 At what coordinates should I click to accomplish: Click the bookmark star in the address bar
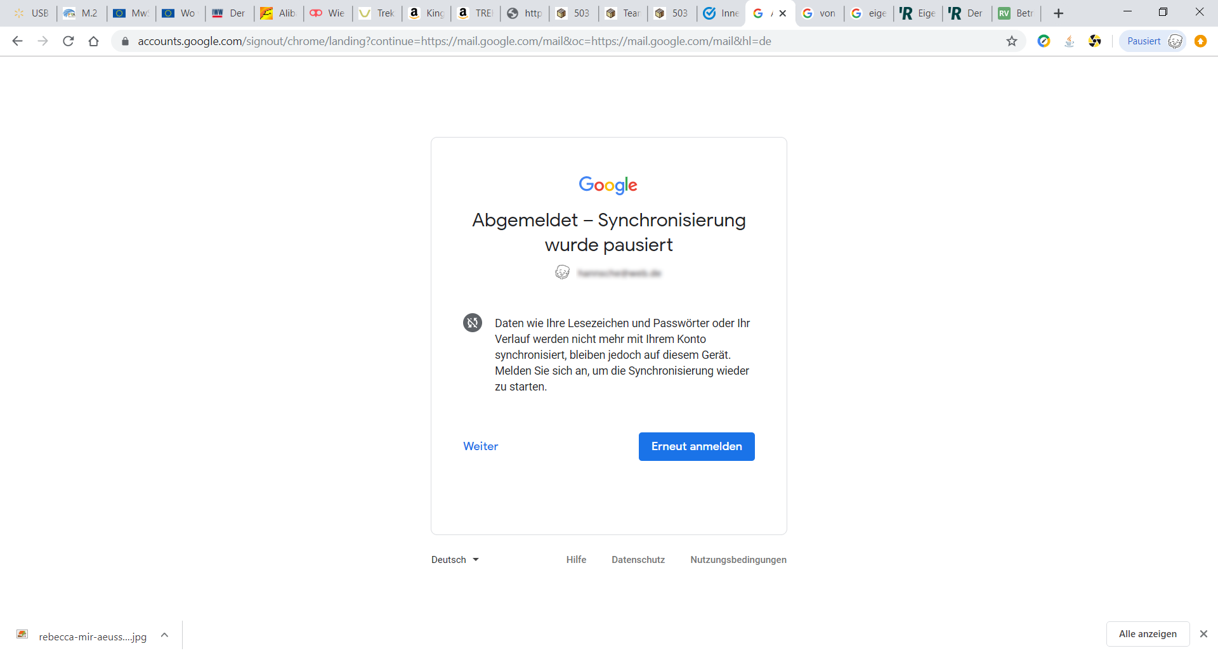1012,41
